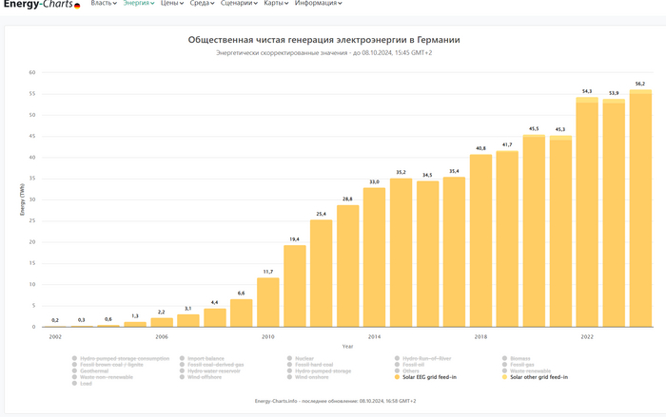Click the bar labeled 35,2
The image size is (666, 417).
(x=401, y=253)
